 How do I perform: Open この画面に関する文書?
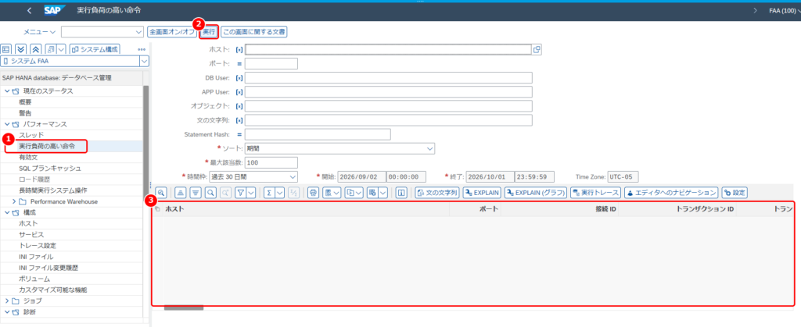(254, 32)
